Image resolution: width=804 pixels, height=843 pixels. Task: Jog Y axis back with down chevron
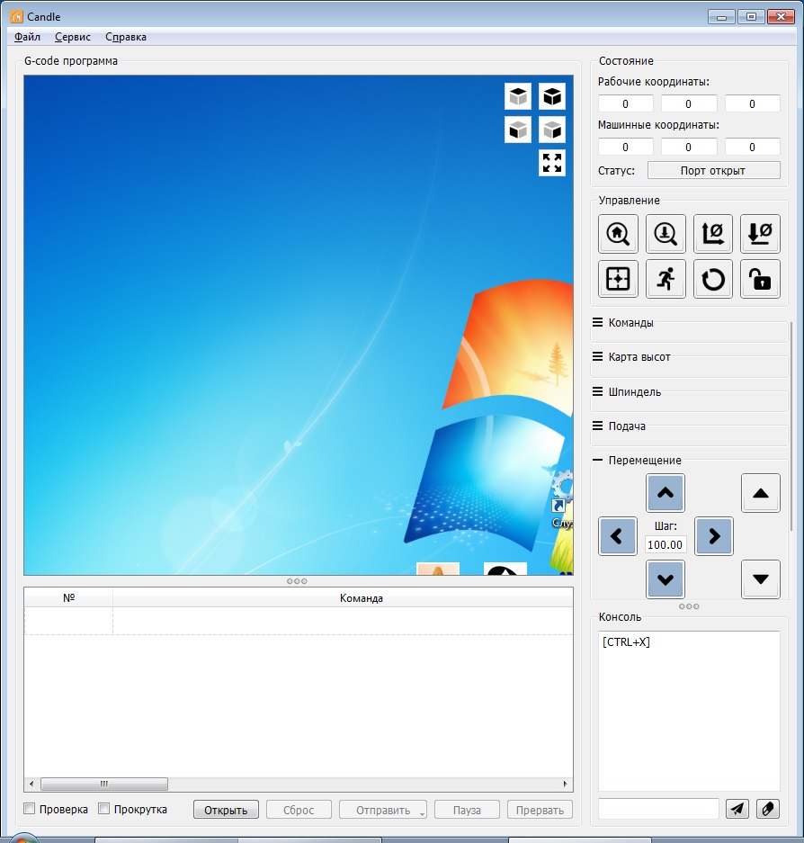666,579
